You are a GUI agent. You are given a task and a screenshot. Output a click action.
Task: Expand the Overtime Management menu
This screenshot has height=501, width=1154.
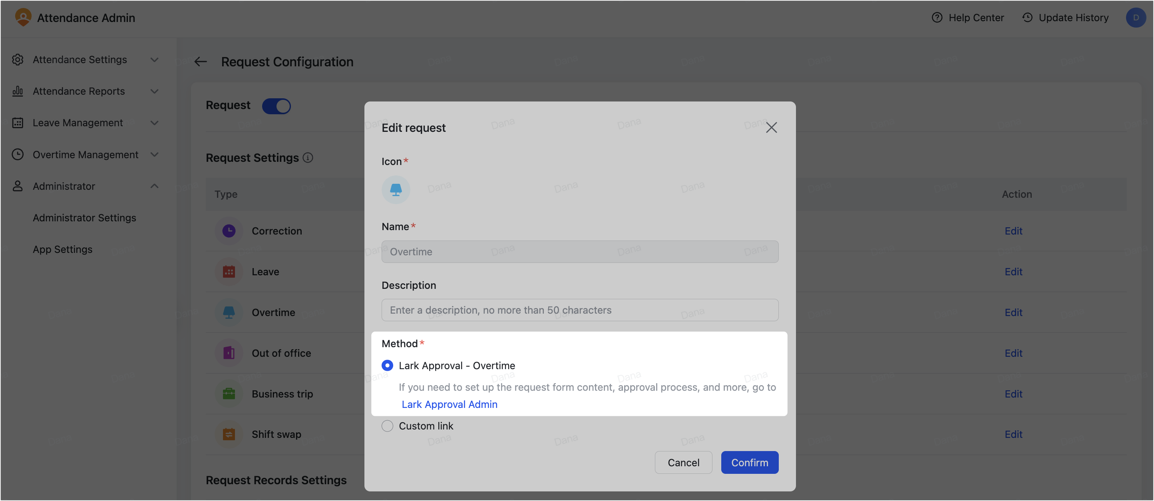[x=155, y=155]
